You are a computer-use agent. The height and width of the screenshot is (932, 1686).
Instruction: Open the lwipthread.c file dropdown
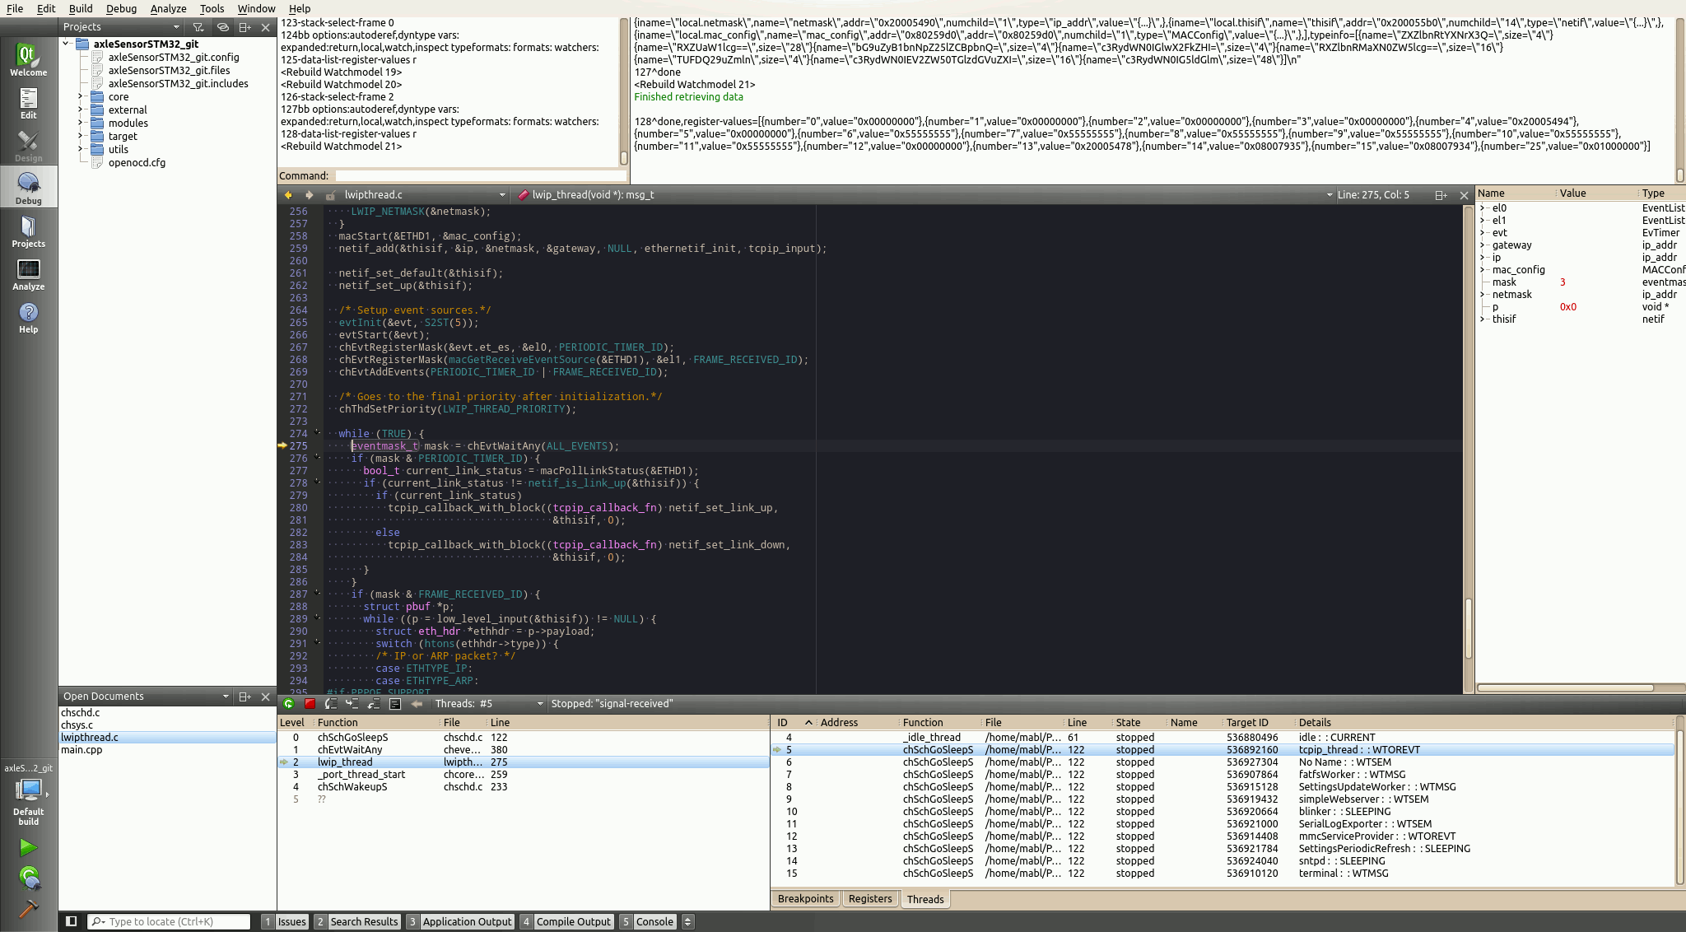(425, 195)
